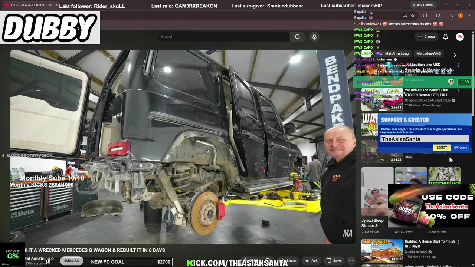
Task: Bookmark this page with the star icon
Action: tap(413, 16)
